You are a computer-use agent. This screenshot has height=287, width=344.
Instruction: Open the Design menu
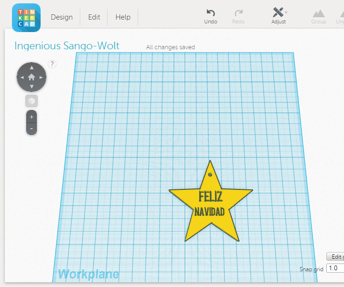click(62, 17)
